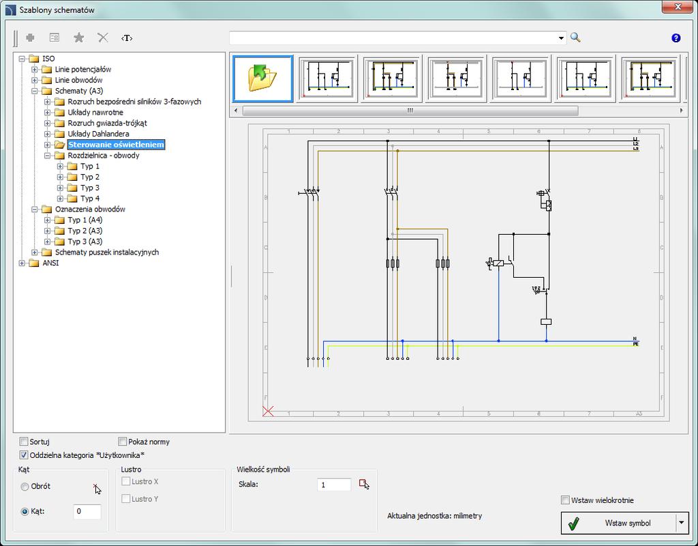Select the Obrót radio button
The height and width of the screenshot is (546, 698).
pos(25,487)
